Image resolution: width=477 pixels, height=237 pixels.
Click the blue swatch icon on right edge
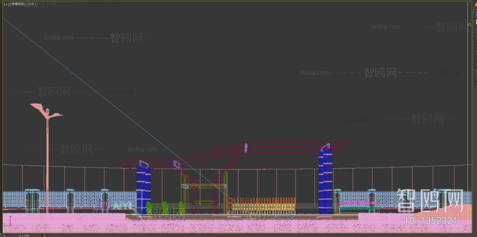(476, 13)
